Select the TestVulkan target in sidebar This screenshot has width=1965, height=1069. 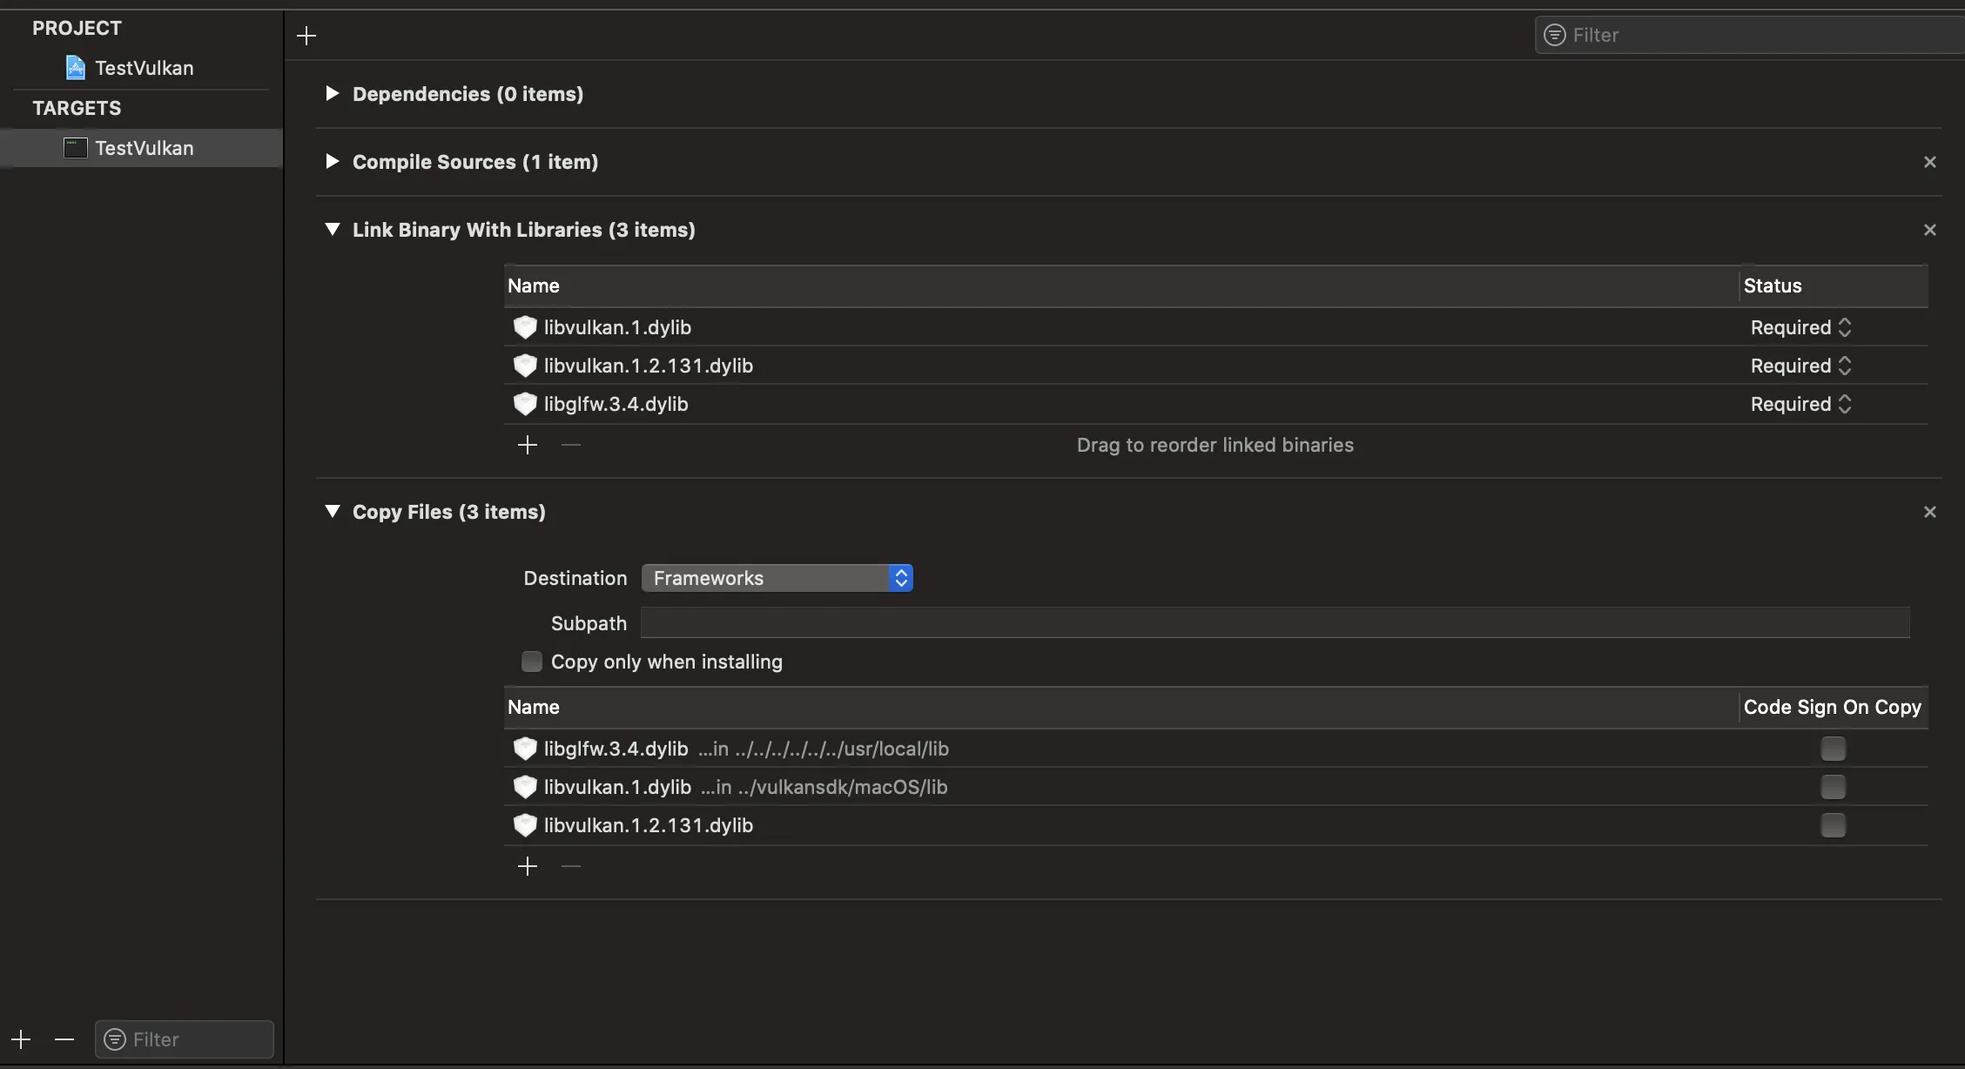point(144,148)
